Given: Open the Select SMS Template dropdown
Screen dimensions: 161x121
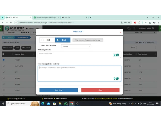Looking at the screenshot, I should 76,46.
